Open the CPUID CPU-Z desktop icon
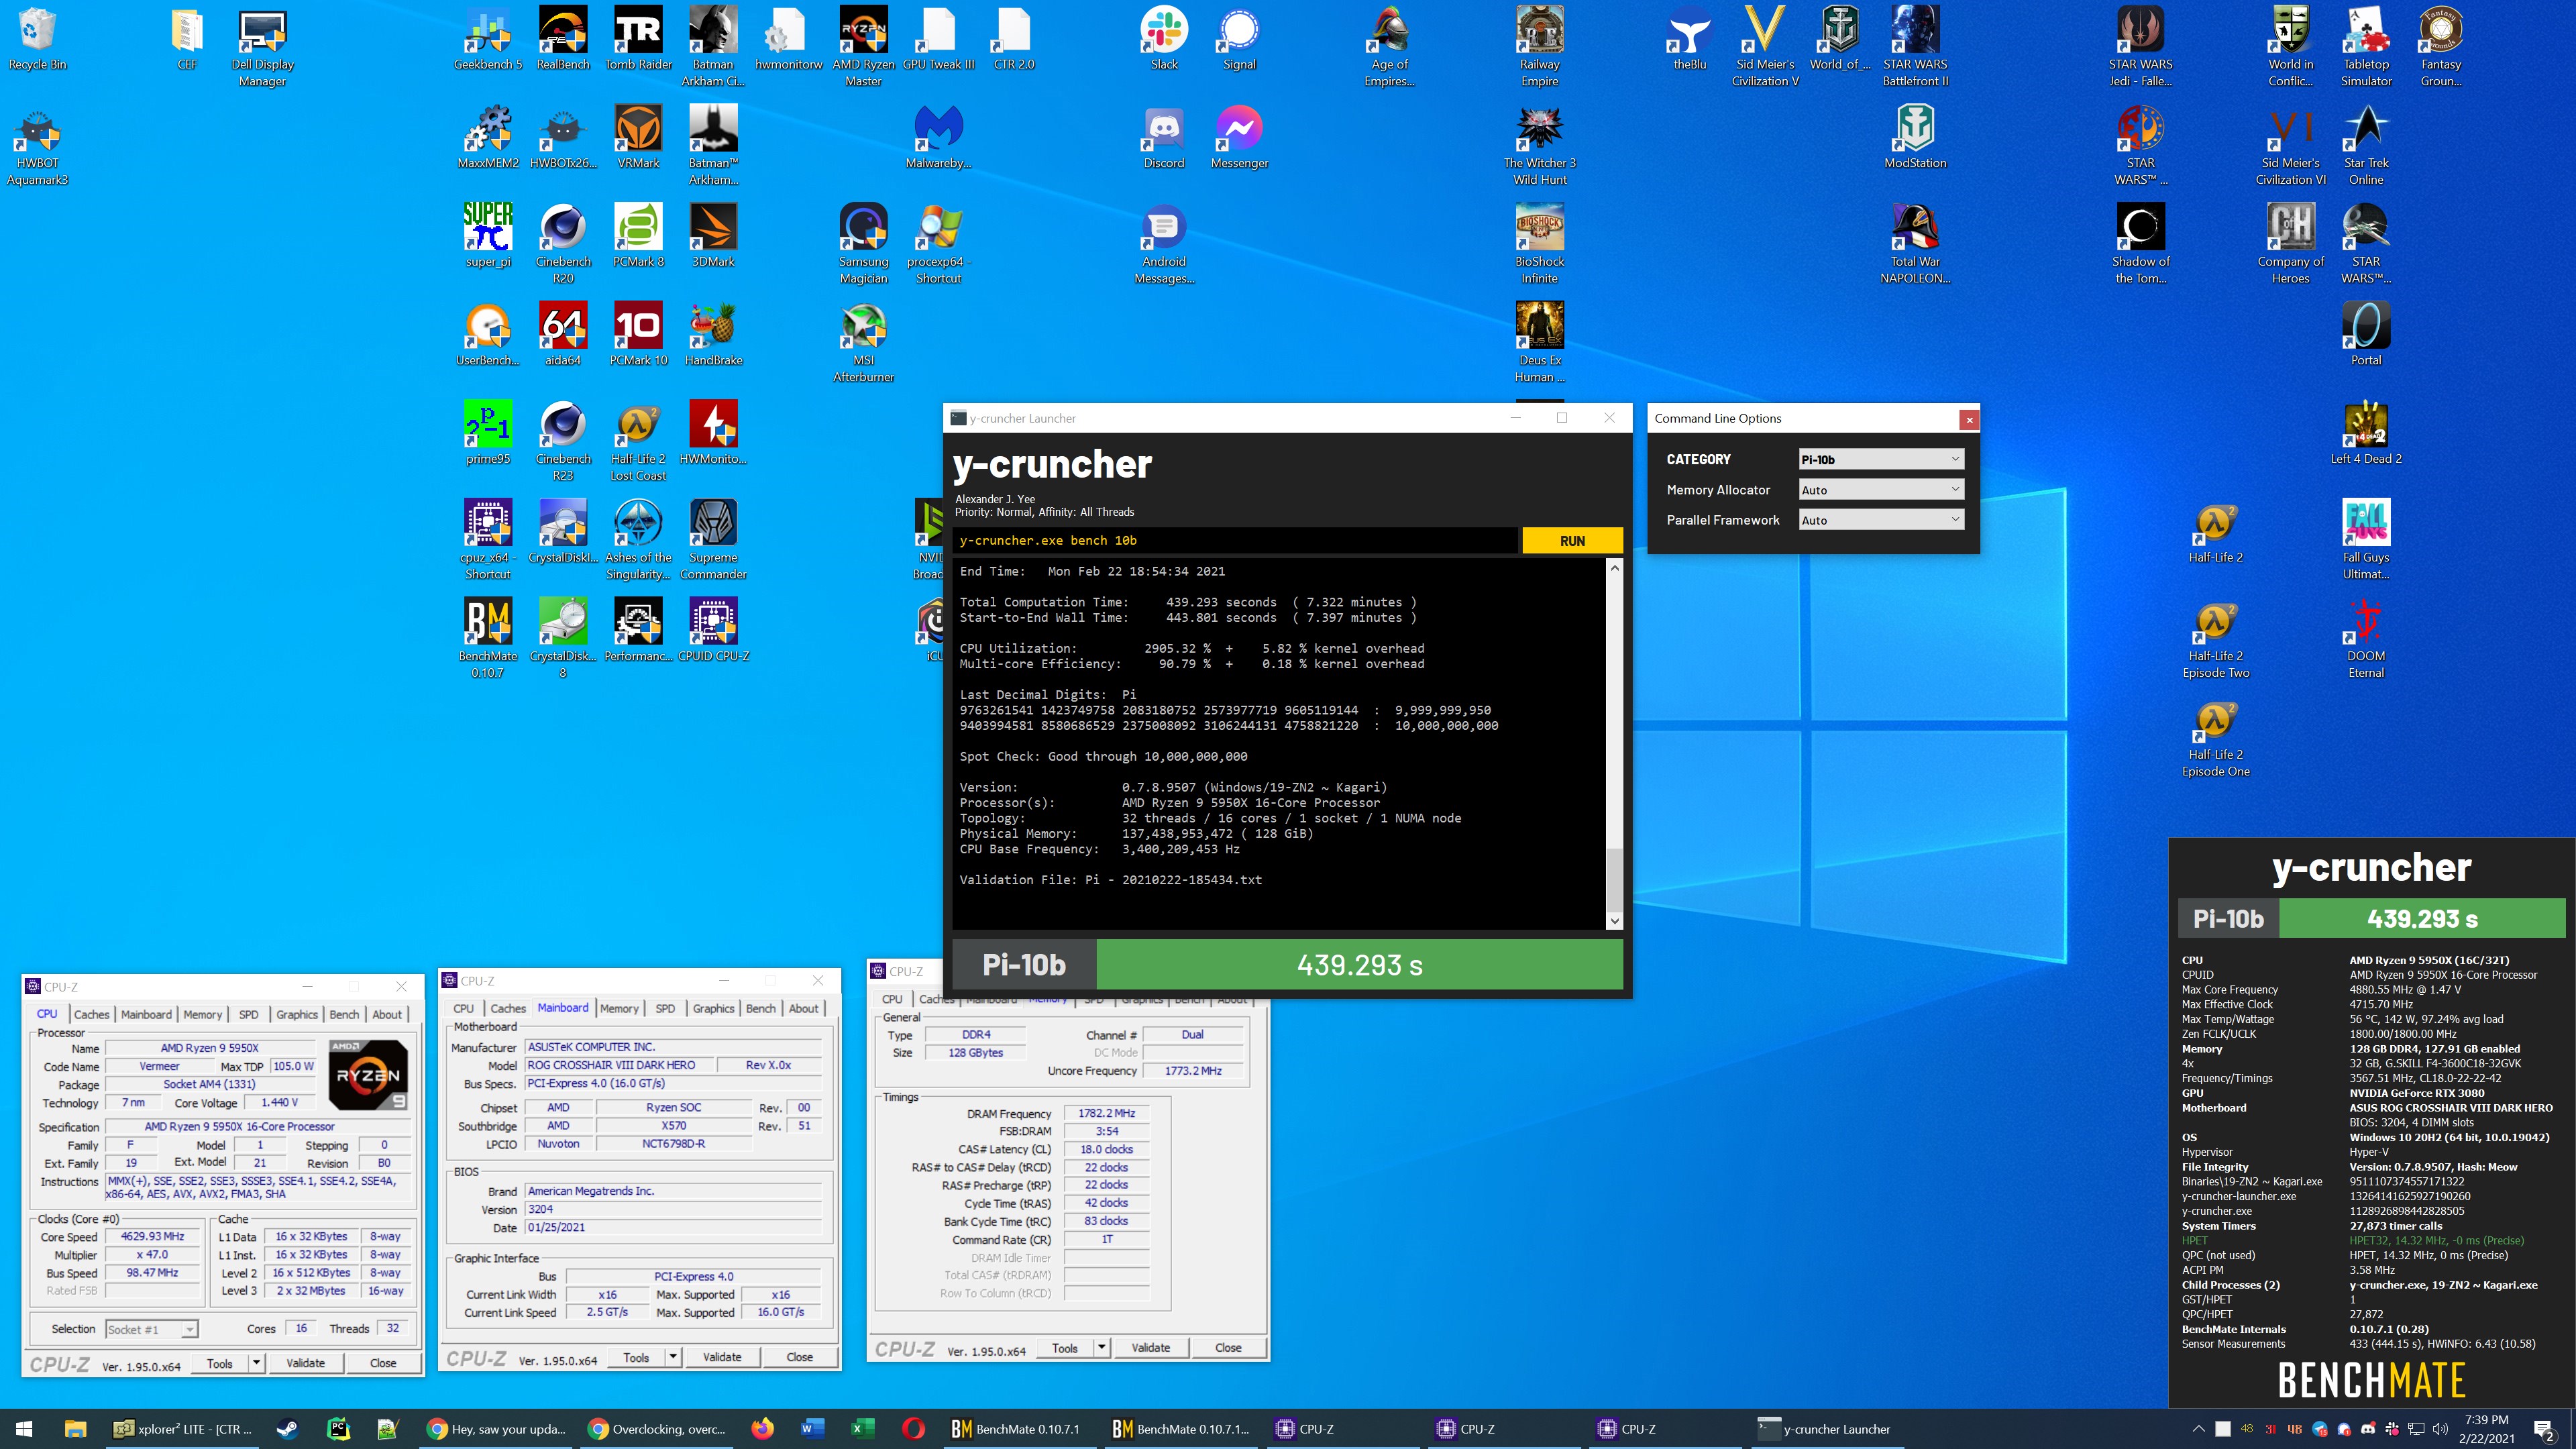2576x1449 pixels. click(x=713, y=630)
